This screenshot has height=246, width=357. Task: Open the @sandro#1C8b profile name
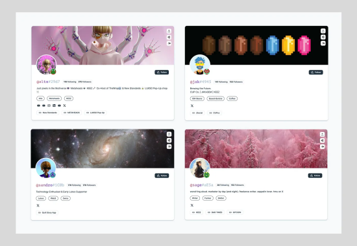coord(50,185)
